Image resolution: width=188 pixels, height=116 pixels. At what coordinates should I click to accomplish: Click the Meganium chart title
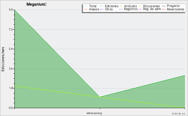(x=36, y=4)
